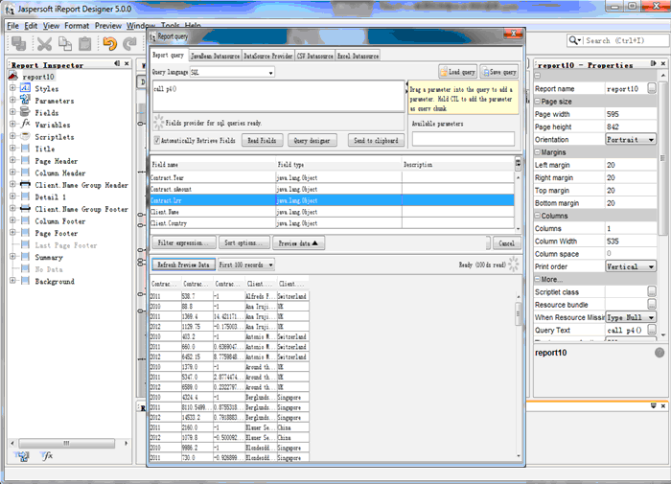Click the Save query button

tap(499, 72)
